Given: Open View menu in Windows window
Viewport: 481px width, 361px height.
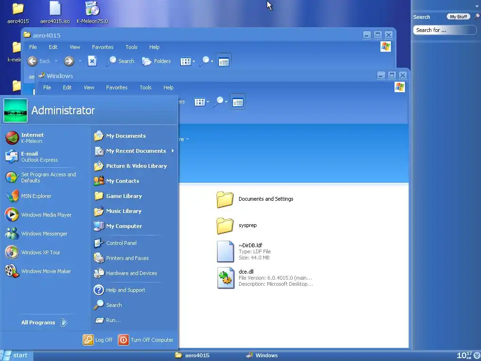Looking at the screenshot, I should coord(89,87).
